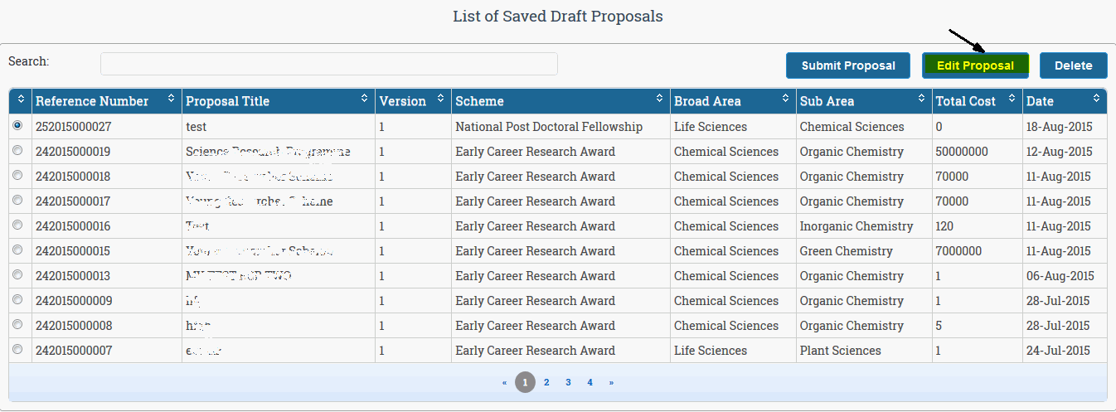Screen dimensions: 1116x412
Task: Open page 2 of results
Action: tap(546, 382)
